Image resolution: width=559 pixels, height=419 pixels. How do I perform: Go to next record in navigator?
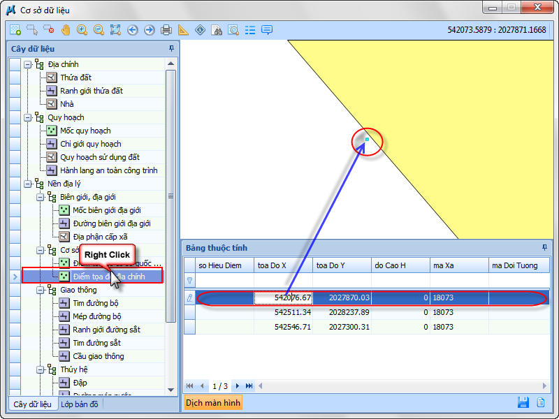pos(238,386)
